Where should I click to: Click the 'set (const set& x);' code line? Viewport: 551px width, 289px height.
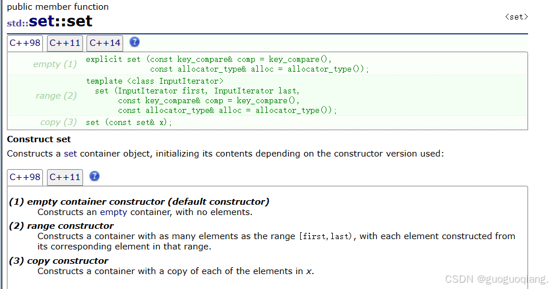click(129, 123)
